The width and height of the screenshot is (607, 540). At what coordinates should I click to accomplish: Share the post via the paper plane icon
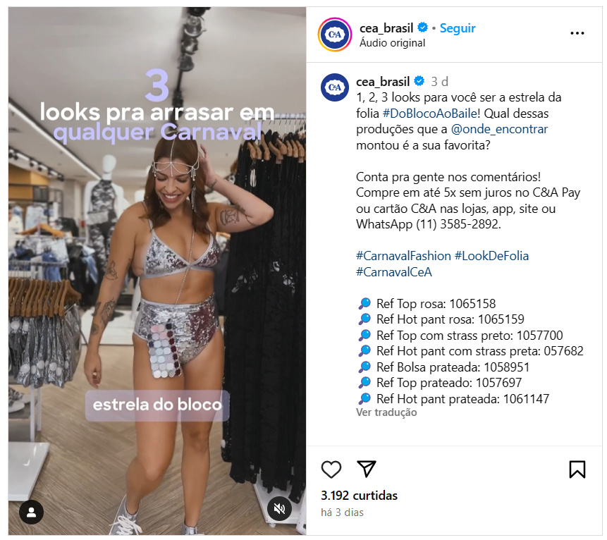366,469
